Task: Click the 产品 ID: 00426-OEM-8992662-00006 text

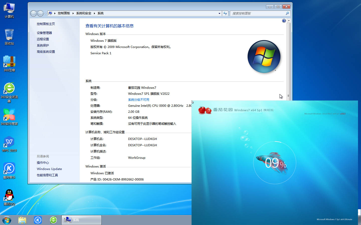Action: coord(117,179)
